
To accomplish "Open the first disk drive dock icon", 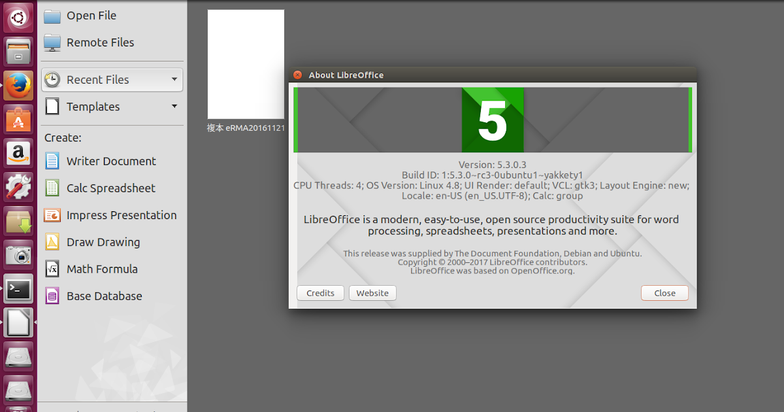I will [x=18, y=357].
